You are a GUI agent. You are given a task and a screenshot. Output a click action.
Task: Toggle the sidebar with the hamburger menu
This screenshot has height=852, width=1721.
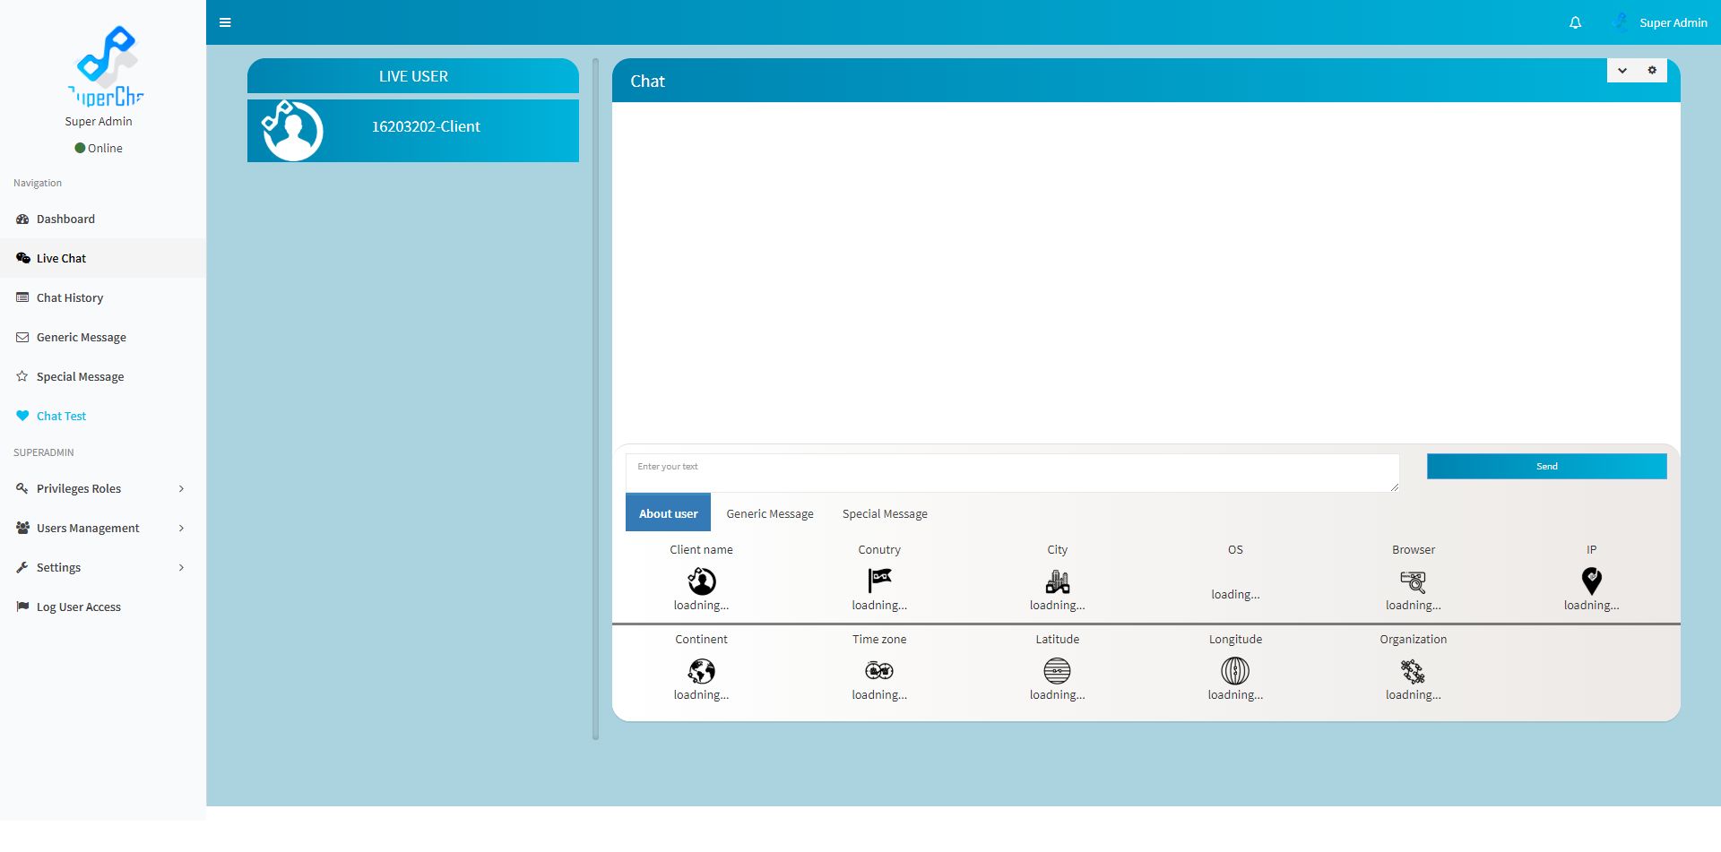[225, 22]
